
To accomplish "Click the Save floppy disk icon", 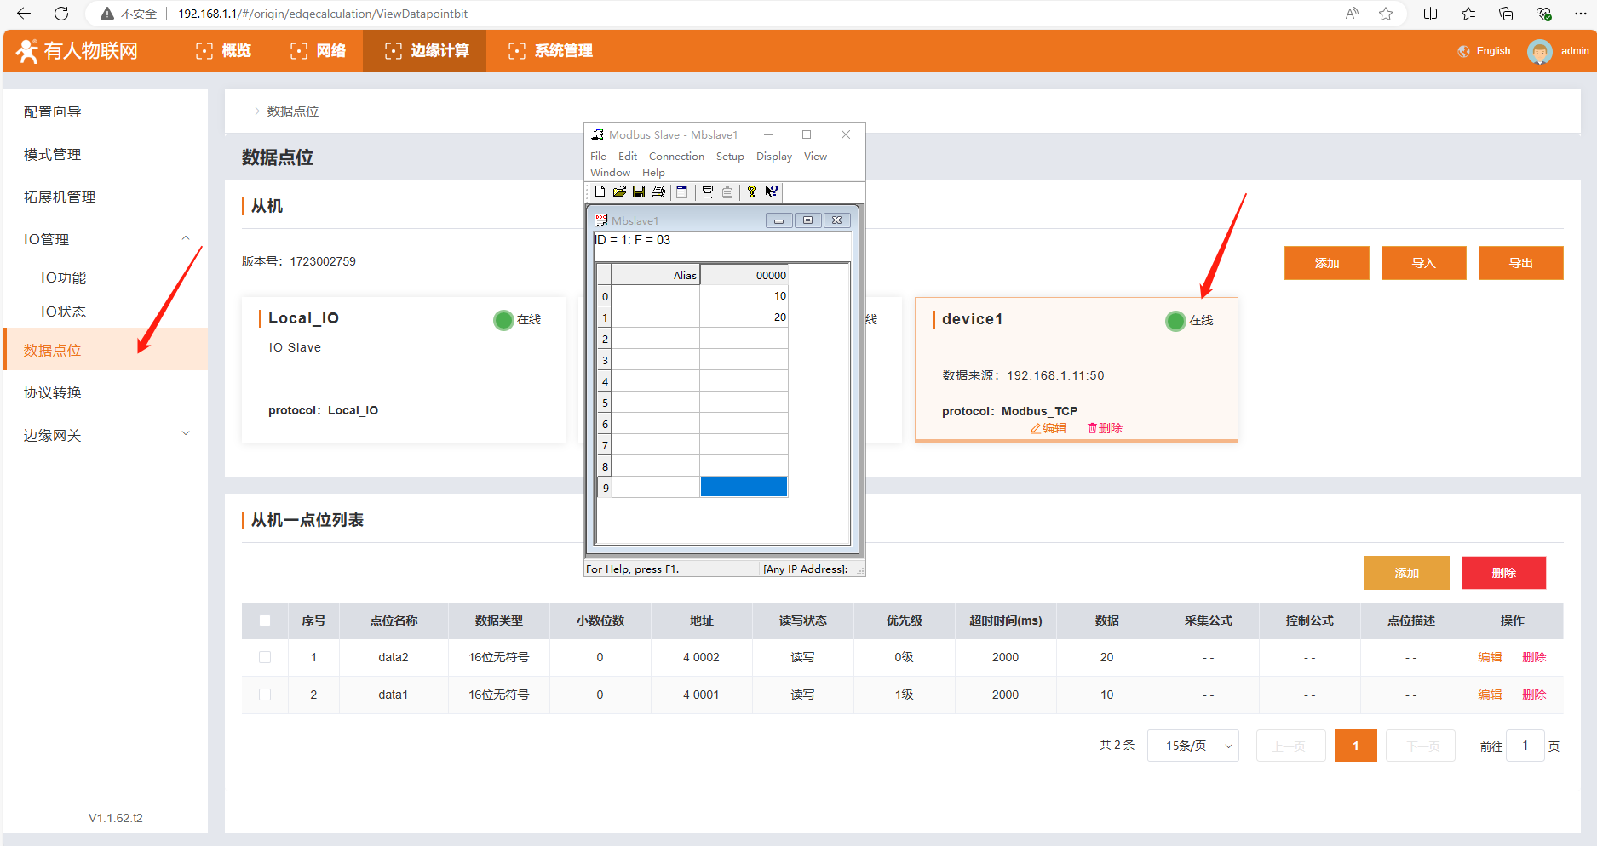I will 639,192.
